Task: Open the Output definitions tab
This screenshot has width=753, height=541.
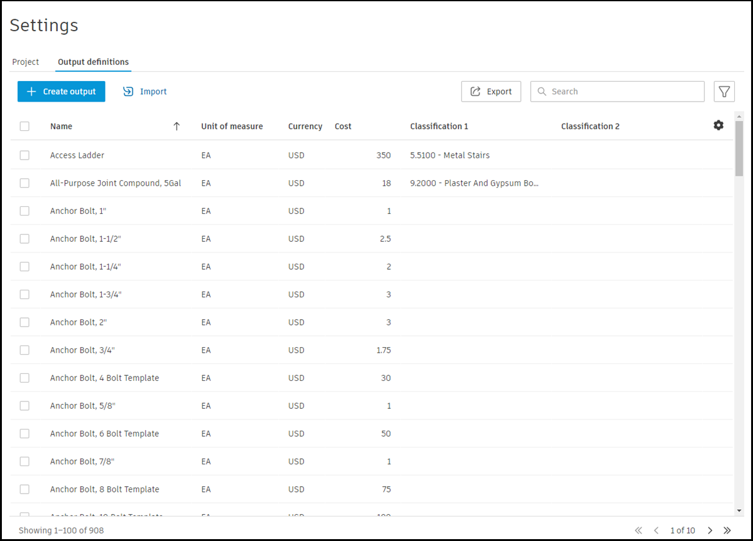Action: click(93, 62)
